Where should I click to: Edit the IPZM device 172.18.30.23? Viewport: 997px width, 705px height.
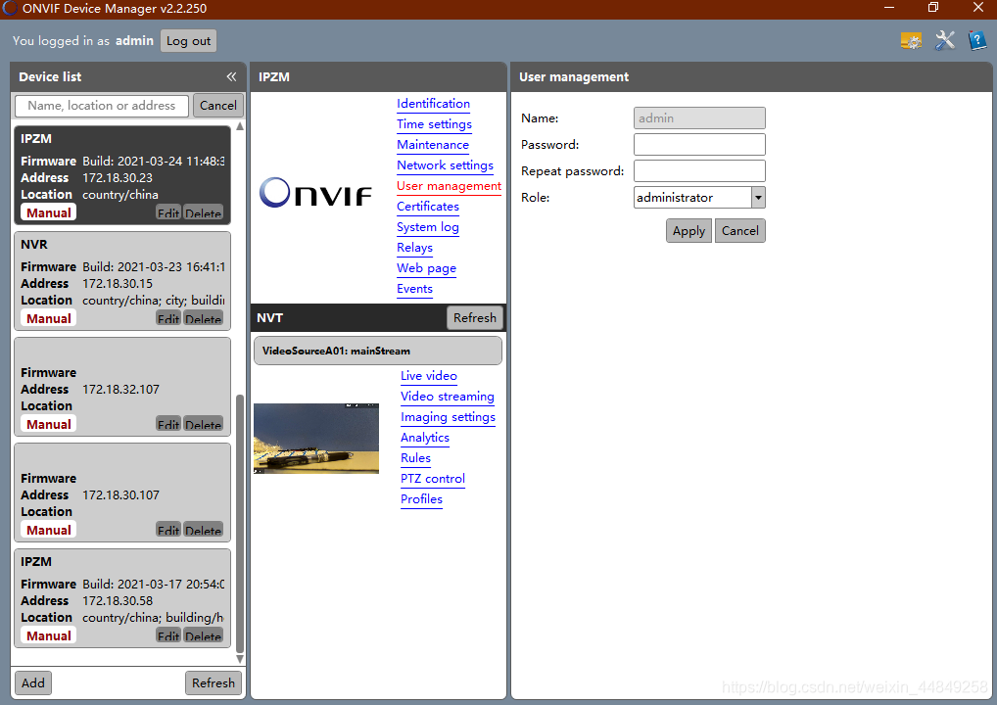click(168, 212)
